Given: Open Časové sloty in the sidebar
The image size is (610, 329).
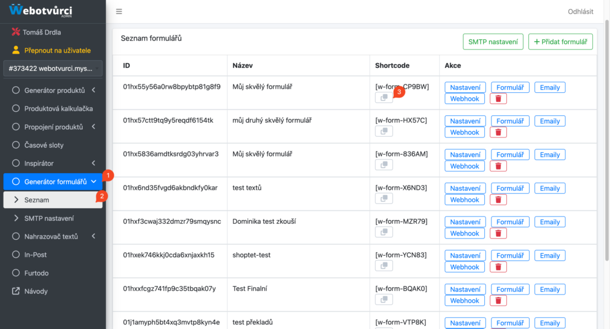Looking at the screenshot, I should 53,145.
